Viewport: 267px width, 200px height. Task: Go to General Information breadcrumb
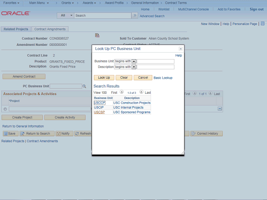click(145, 3)
